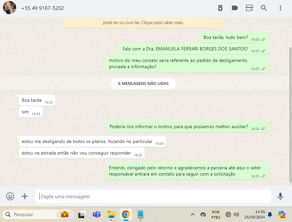
Task: Select message "motivo do meu contato seria referente"
Action: (x=187, y=64)
